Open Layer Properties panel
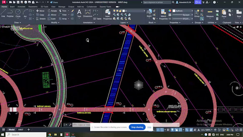243x137 pixels. pos(108,14)
